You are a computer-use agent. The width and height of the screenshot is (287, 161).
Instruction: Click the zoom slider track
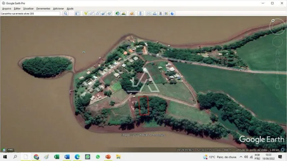point(278,74)
